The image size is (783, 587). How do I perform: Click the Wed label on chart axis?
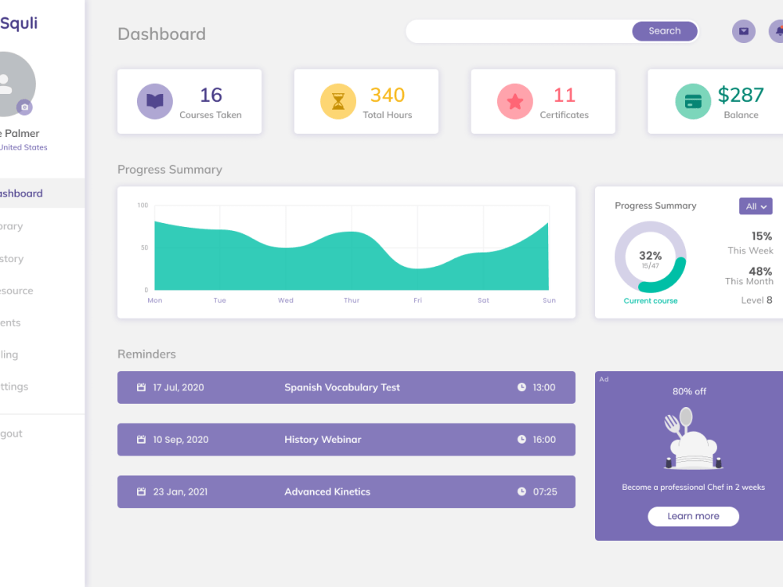pyautogui.click(x=286, y=300)
